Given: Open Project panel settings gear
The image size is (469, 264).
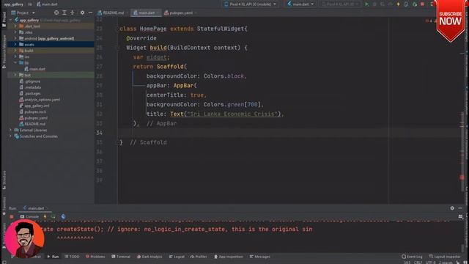Looking at the screenshot, I should (82, 13).
